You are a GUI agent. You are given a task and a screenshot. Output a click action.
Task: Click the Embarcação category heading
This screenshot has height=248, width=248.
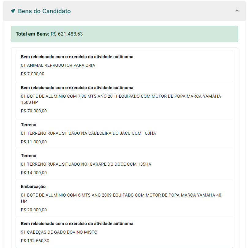[x=33, y=186]
